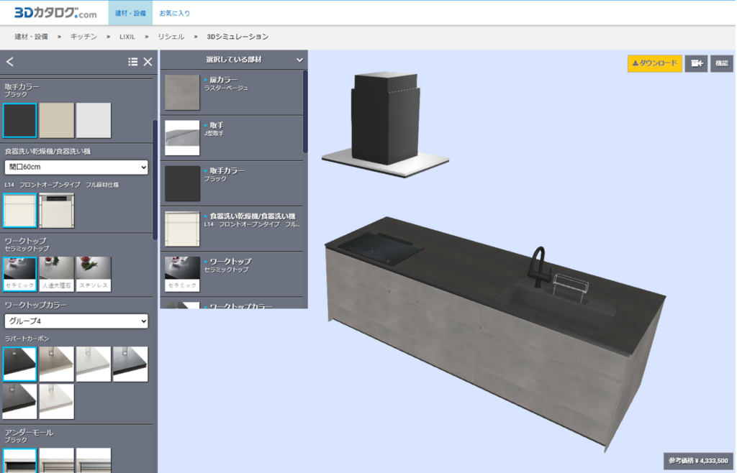Image resolution: width=737 pixels, height=473 pixels.
Task: Close the left options panel with X
Action: (148, 62)
